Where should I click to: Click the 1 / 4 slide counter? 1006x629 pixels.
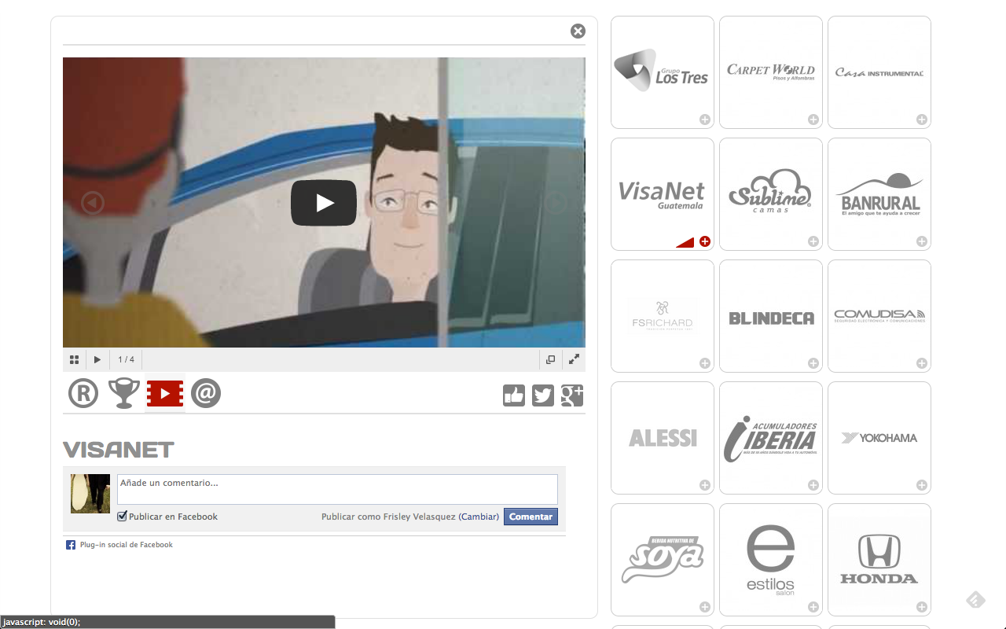(126, 359)
